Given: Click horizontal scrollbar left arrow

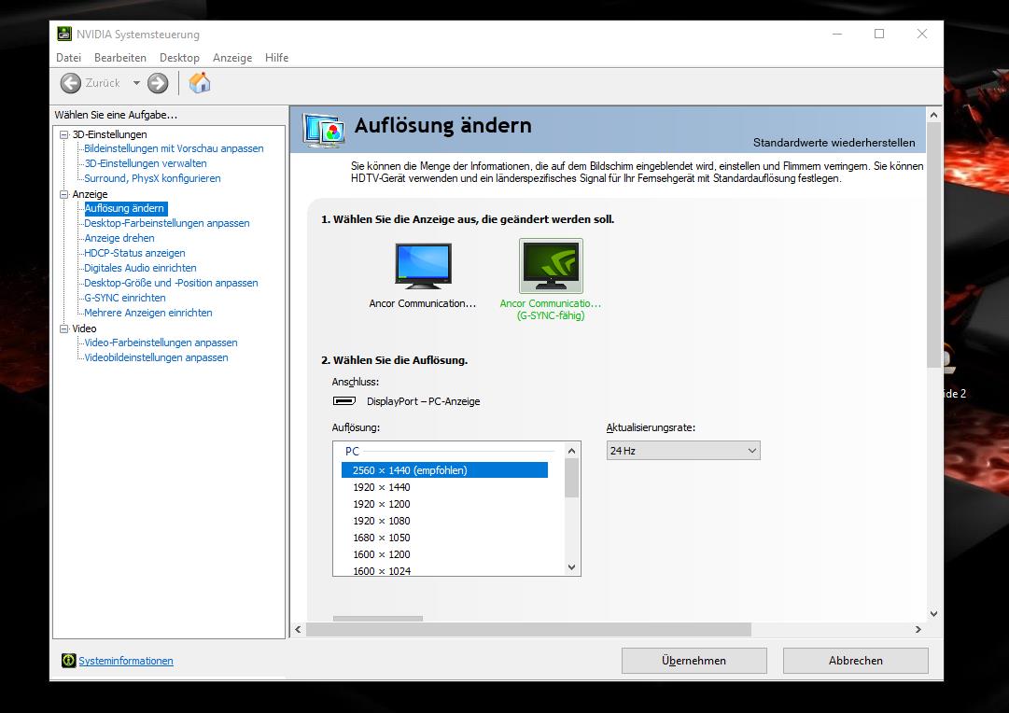Looking at the screenshot, I should pos(298,629).
